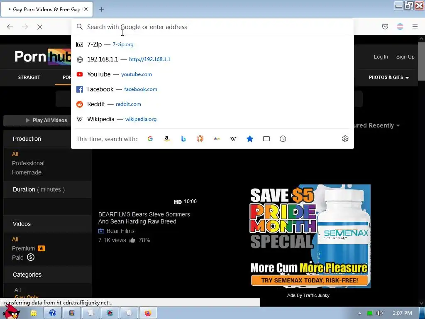Click the thumbs up rating icon

pos(132,240)
